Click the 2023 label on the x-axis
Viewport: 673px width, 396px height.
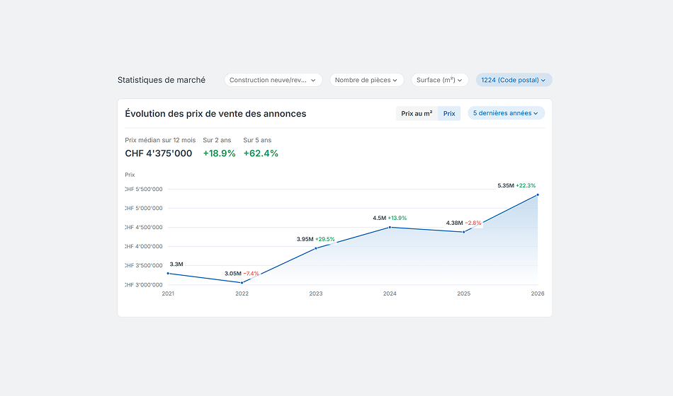(316, 293)
